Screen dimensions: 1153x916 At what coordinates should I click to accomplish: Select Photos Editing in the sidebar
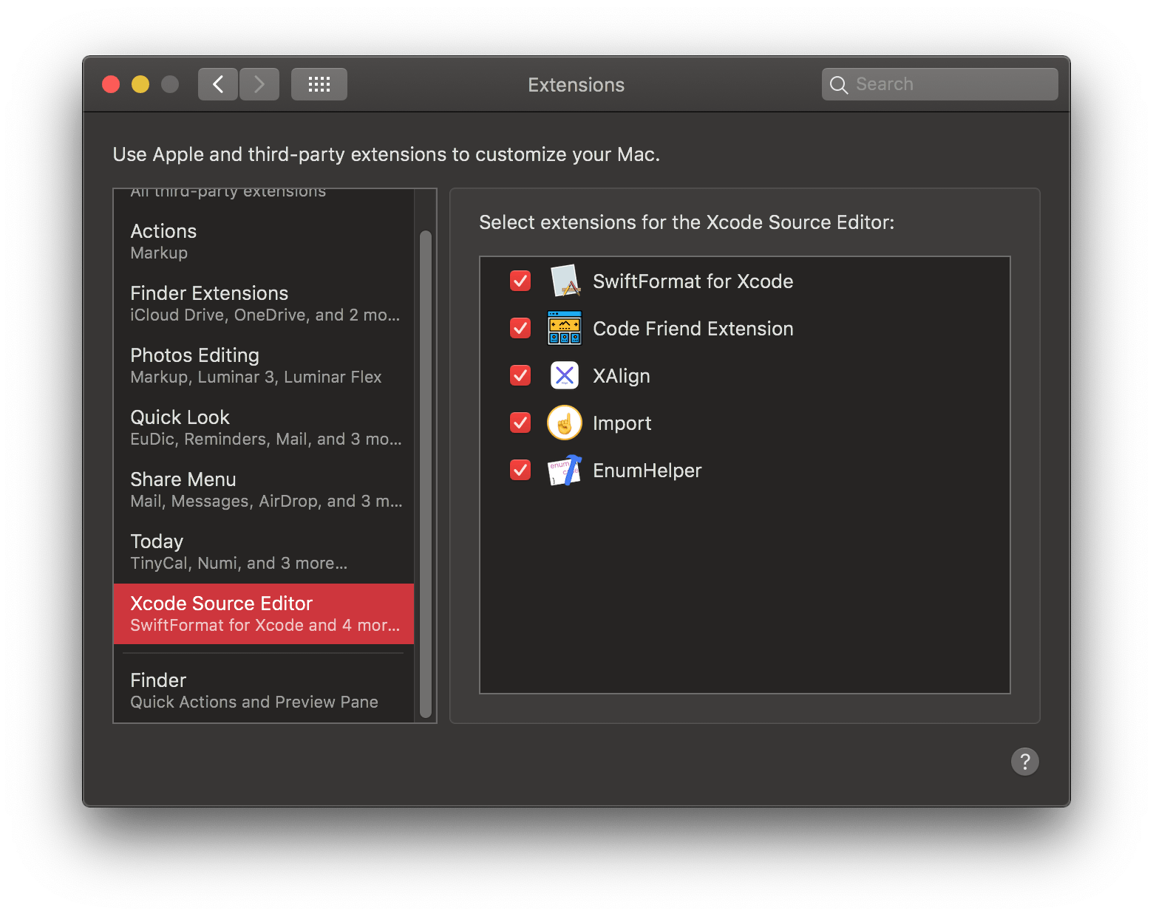(264, 366)
